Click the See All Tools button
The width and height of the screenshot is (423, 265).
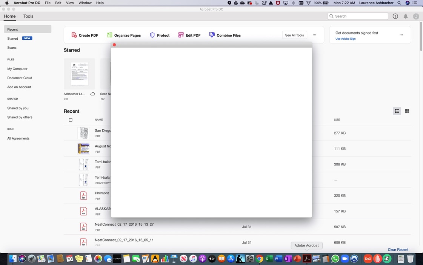click(x=294, y=35)
